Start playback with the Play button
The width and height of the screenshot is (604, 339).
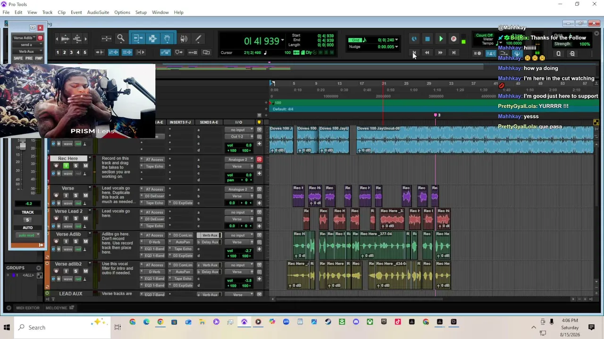(x=441, y=39)
